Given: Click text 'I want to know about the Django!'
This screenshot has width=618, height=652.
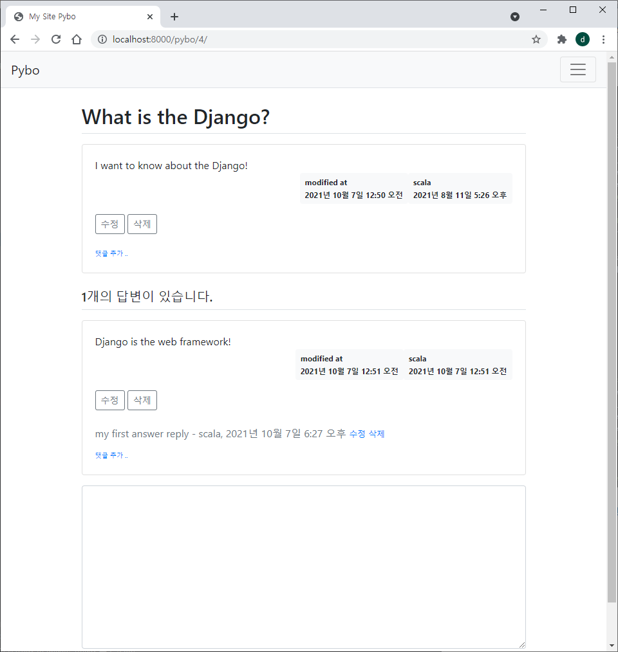Looking at the screenshot, I should (171, 165).
